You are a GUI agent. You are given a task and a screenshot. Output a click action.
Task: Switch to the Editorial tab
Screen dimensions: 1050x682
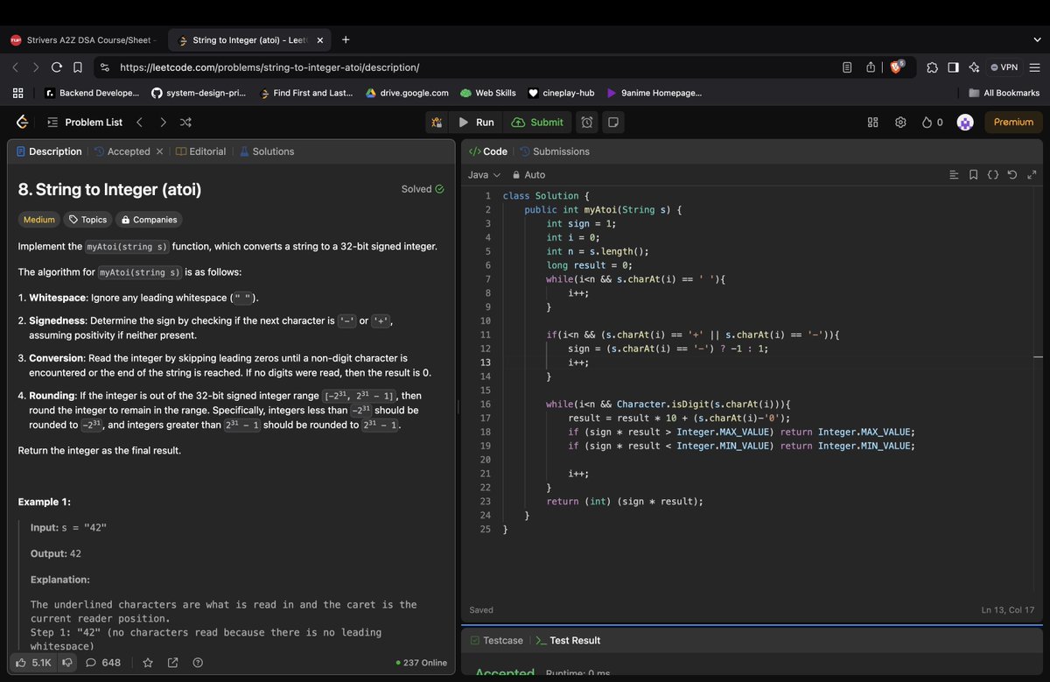click(200, 151)
